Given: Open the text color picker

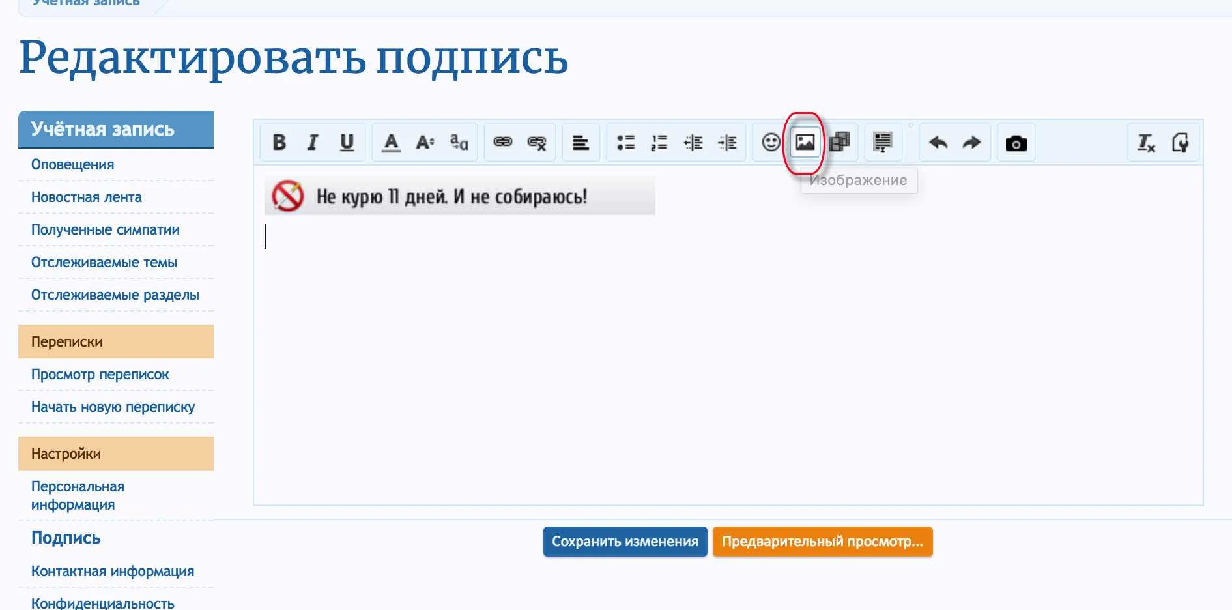Looking at the screenshot, I should coord(391,142).
